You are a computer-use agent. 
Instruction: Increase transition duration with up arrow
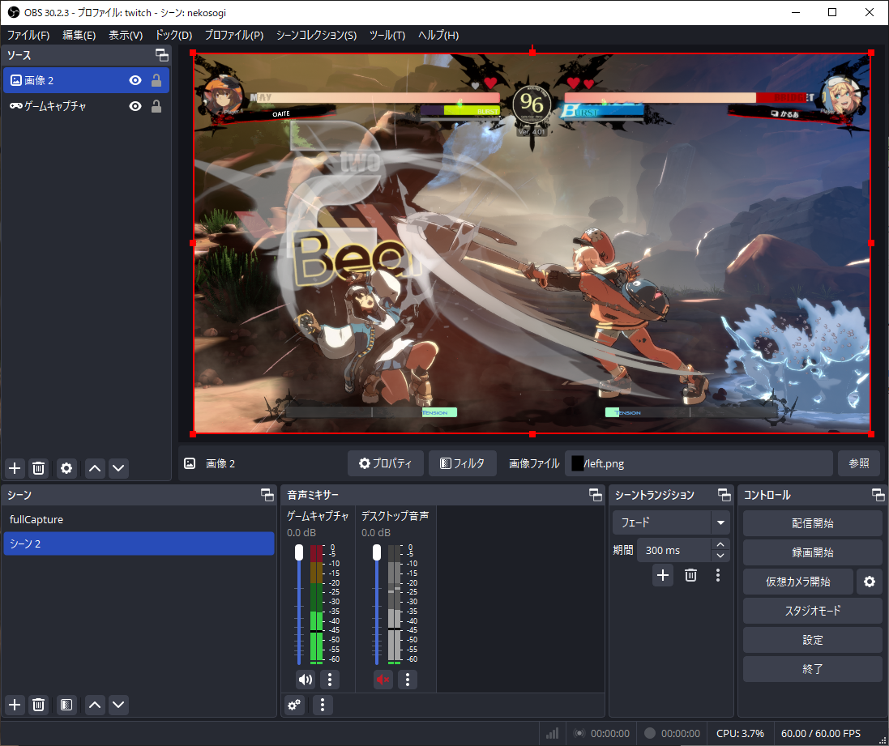[720, 544]
